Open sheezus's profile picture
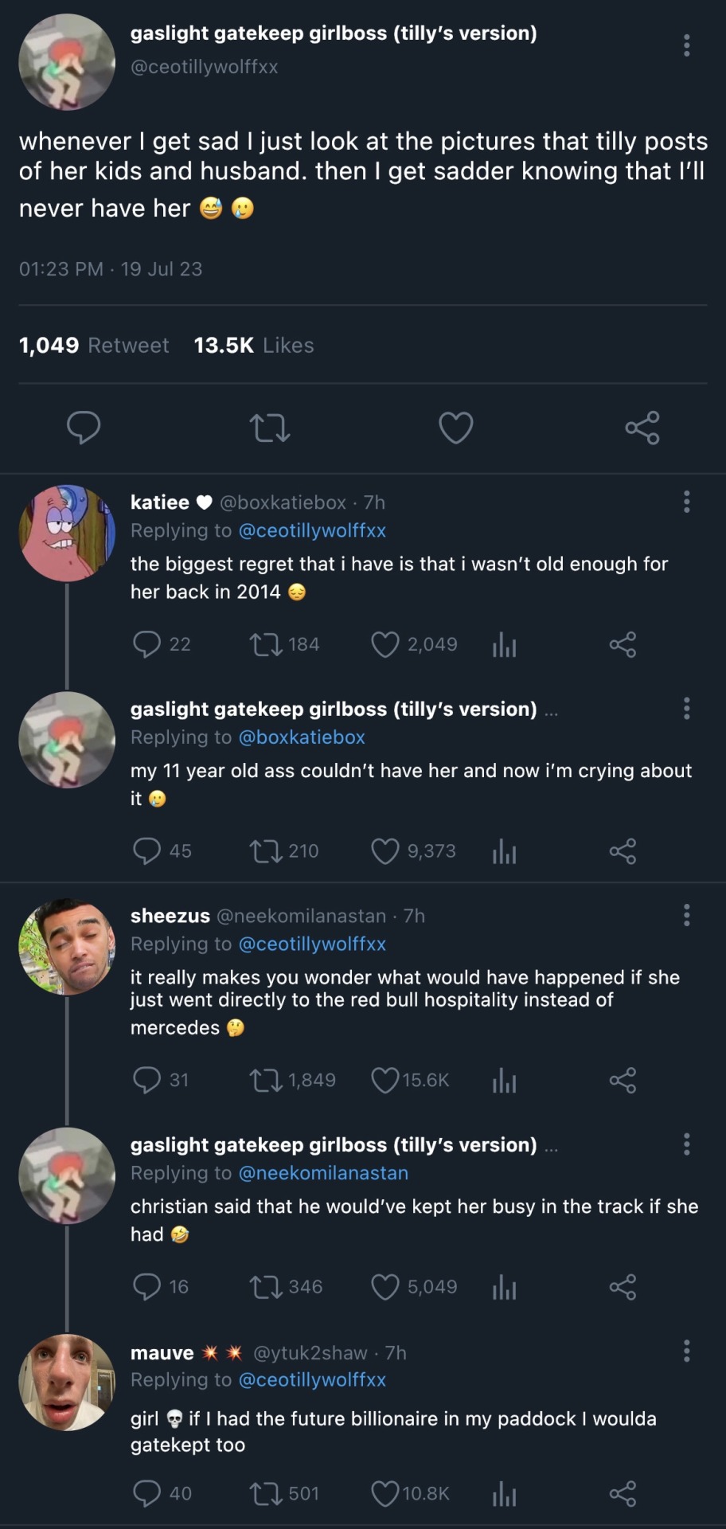Screen dimensions: 726x1529 coord(67,947)
